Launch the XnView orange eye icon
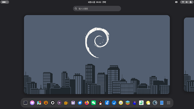 click(46, 103)
